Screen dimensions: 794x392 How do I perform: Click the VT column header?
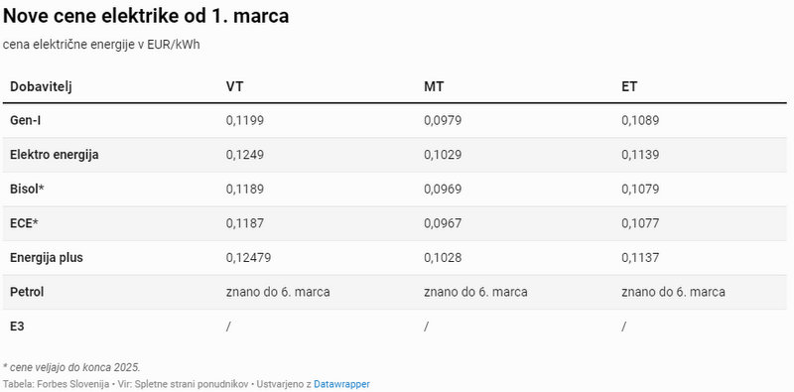234,86
